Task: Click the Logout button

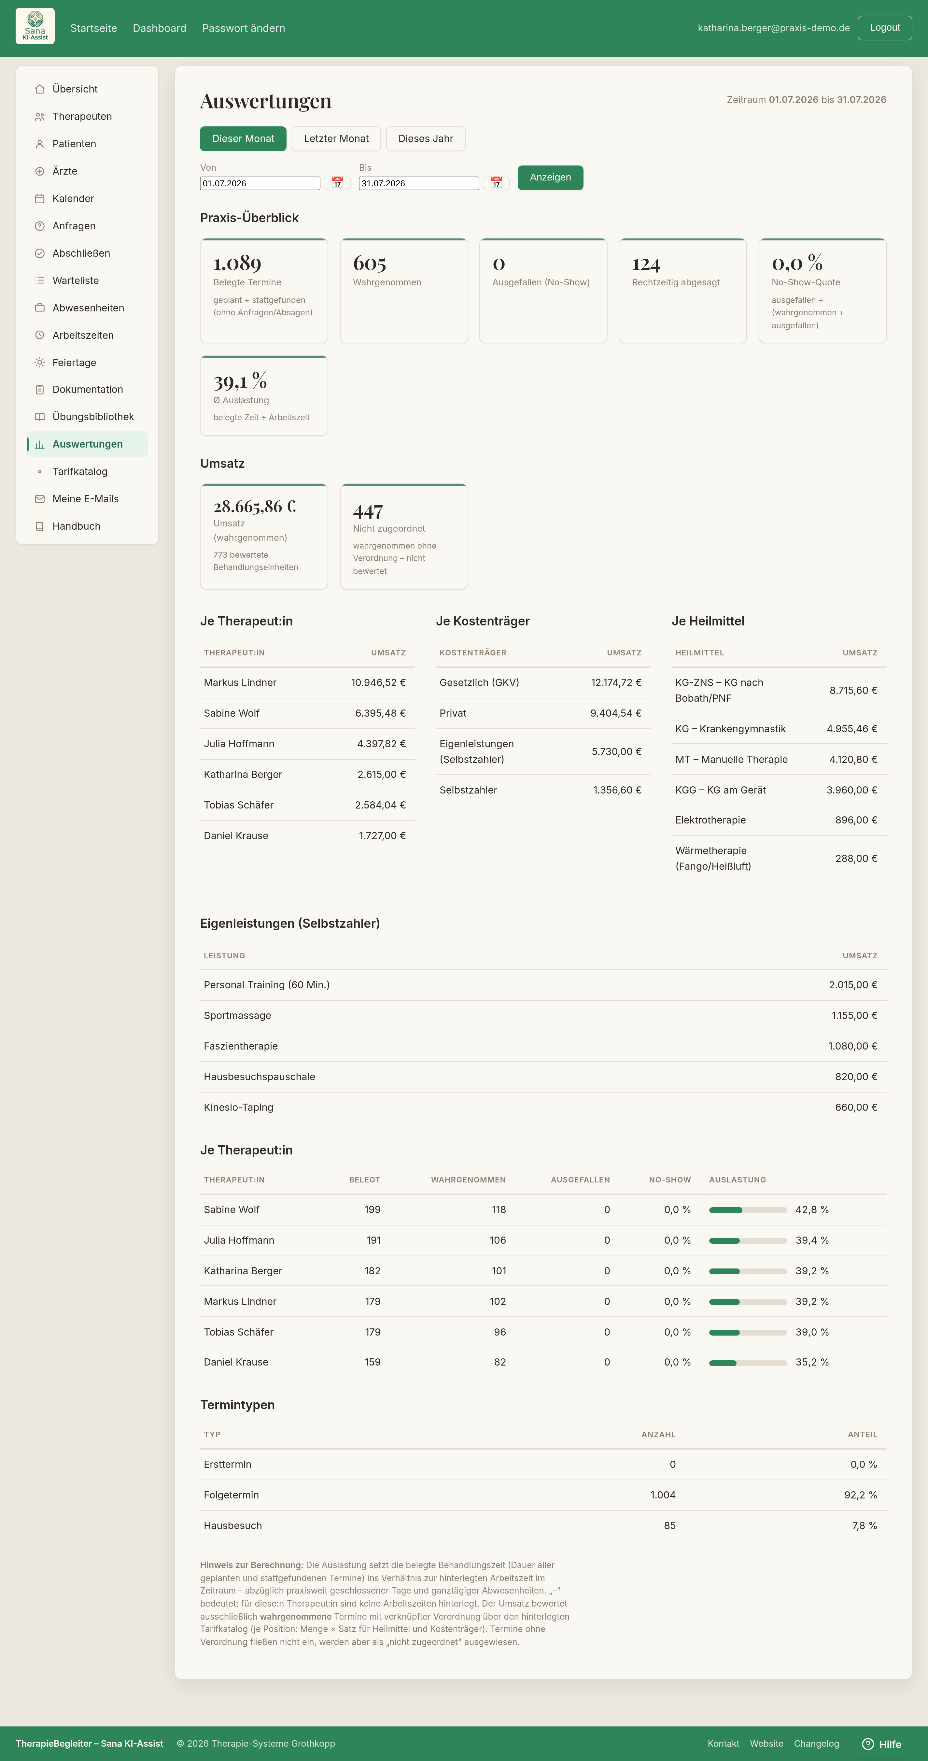Action: point(884,28)
